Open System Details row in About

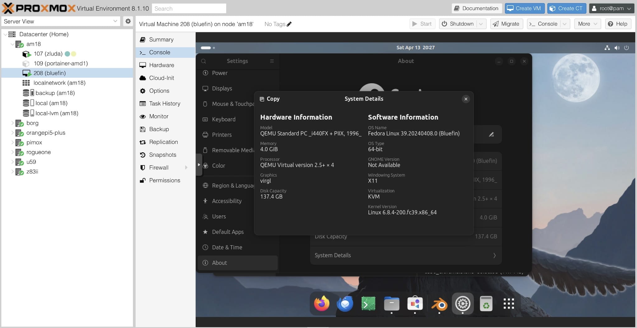[x=406, y=255]
